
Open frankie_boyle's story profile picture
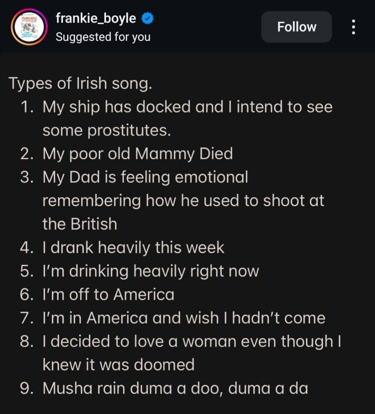click(x=29, y=27)
